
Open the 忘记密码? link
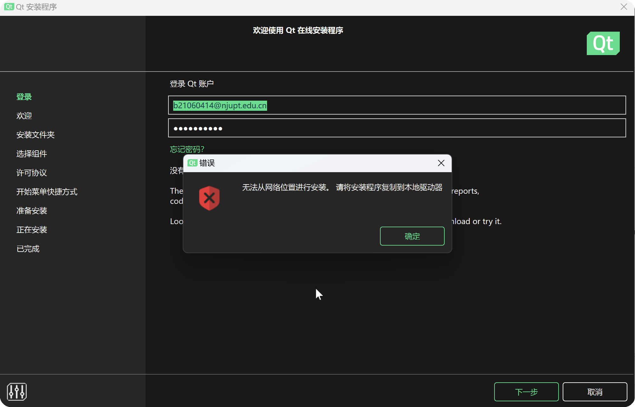[187, 149]
